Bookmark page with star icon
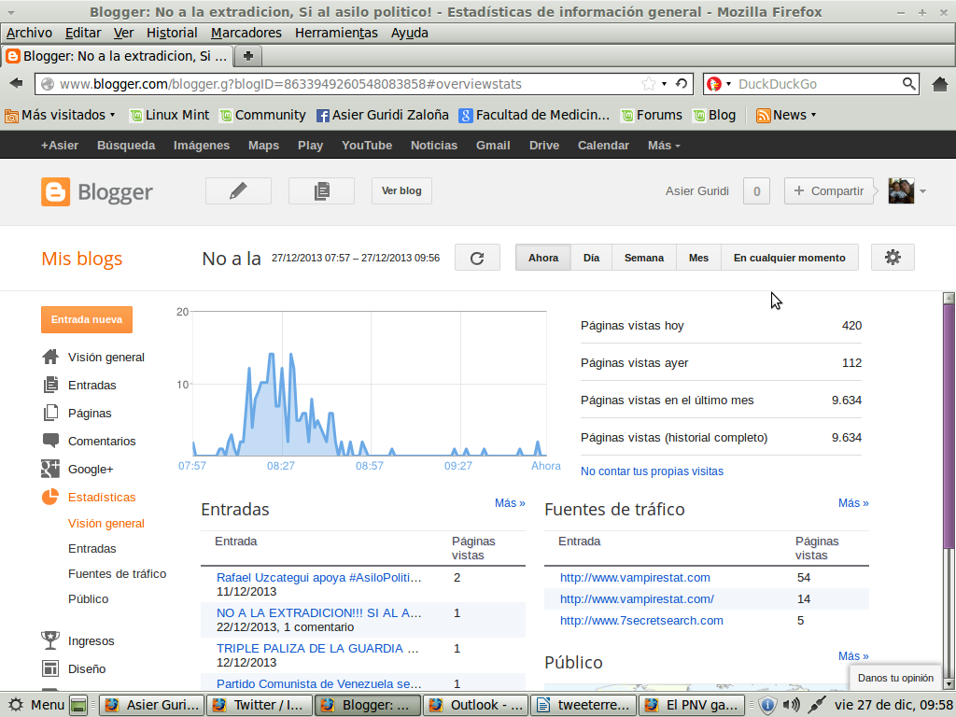The height and width of the screenshot is (717, 956). pyautogui.click(x=649, y=84)
